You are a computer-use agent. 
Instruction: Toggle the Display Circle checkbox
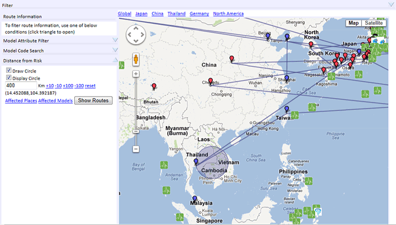9,78
